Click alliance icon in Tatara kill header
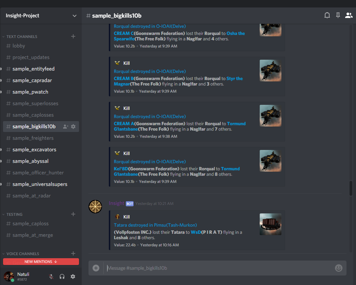Screen dimensions: 356x285 117,216
